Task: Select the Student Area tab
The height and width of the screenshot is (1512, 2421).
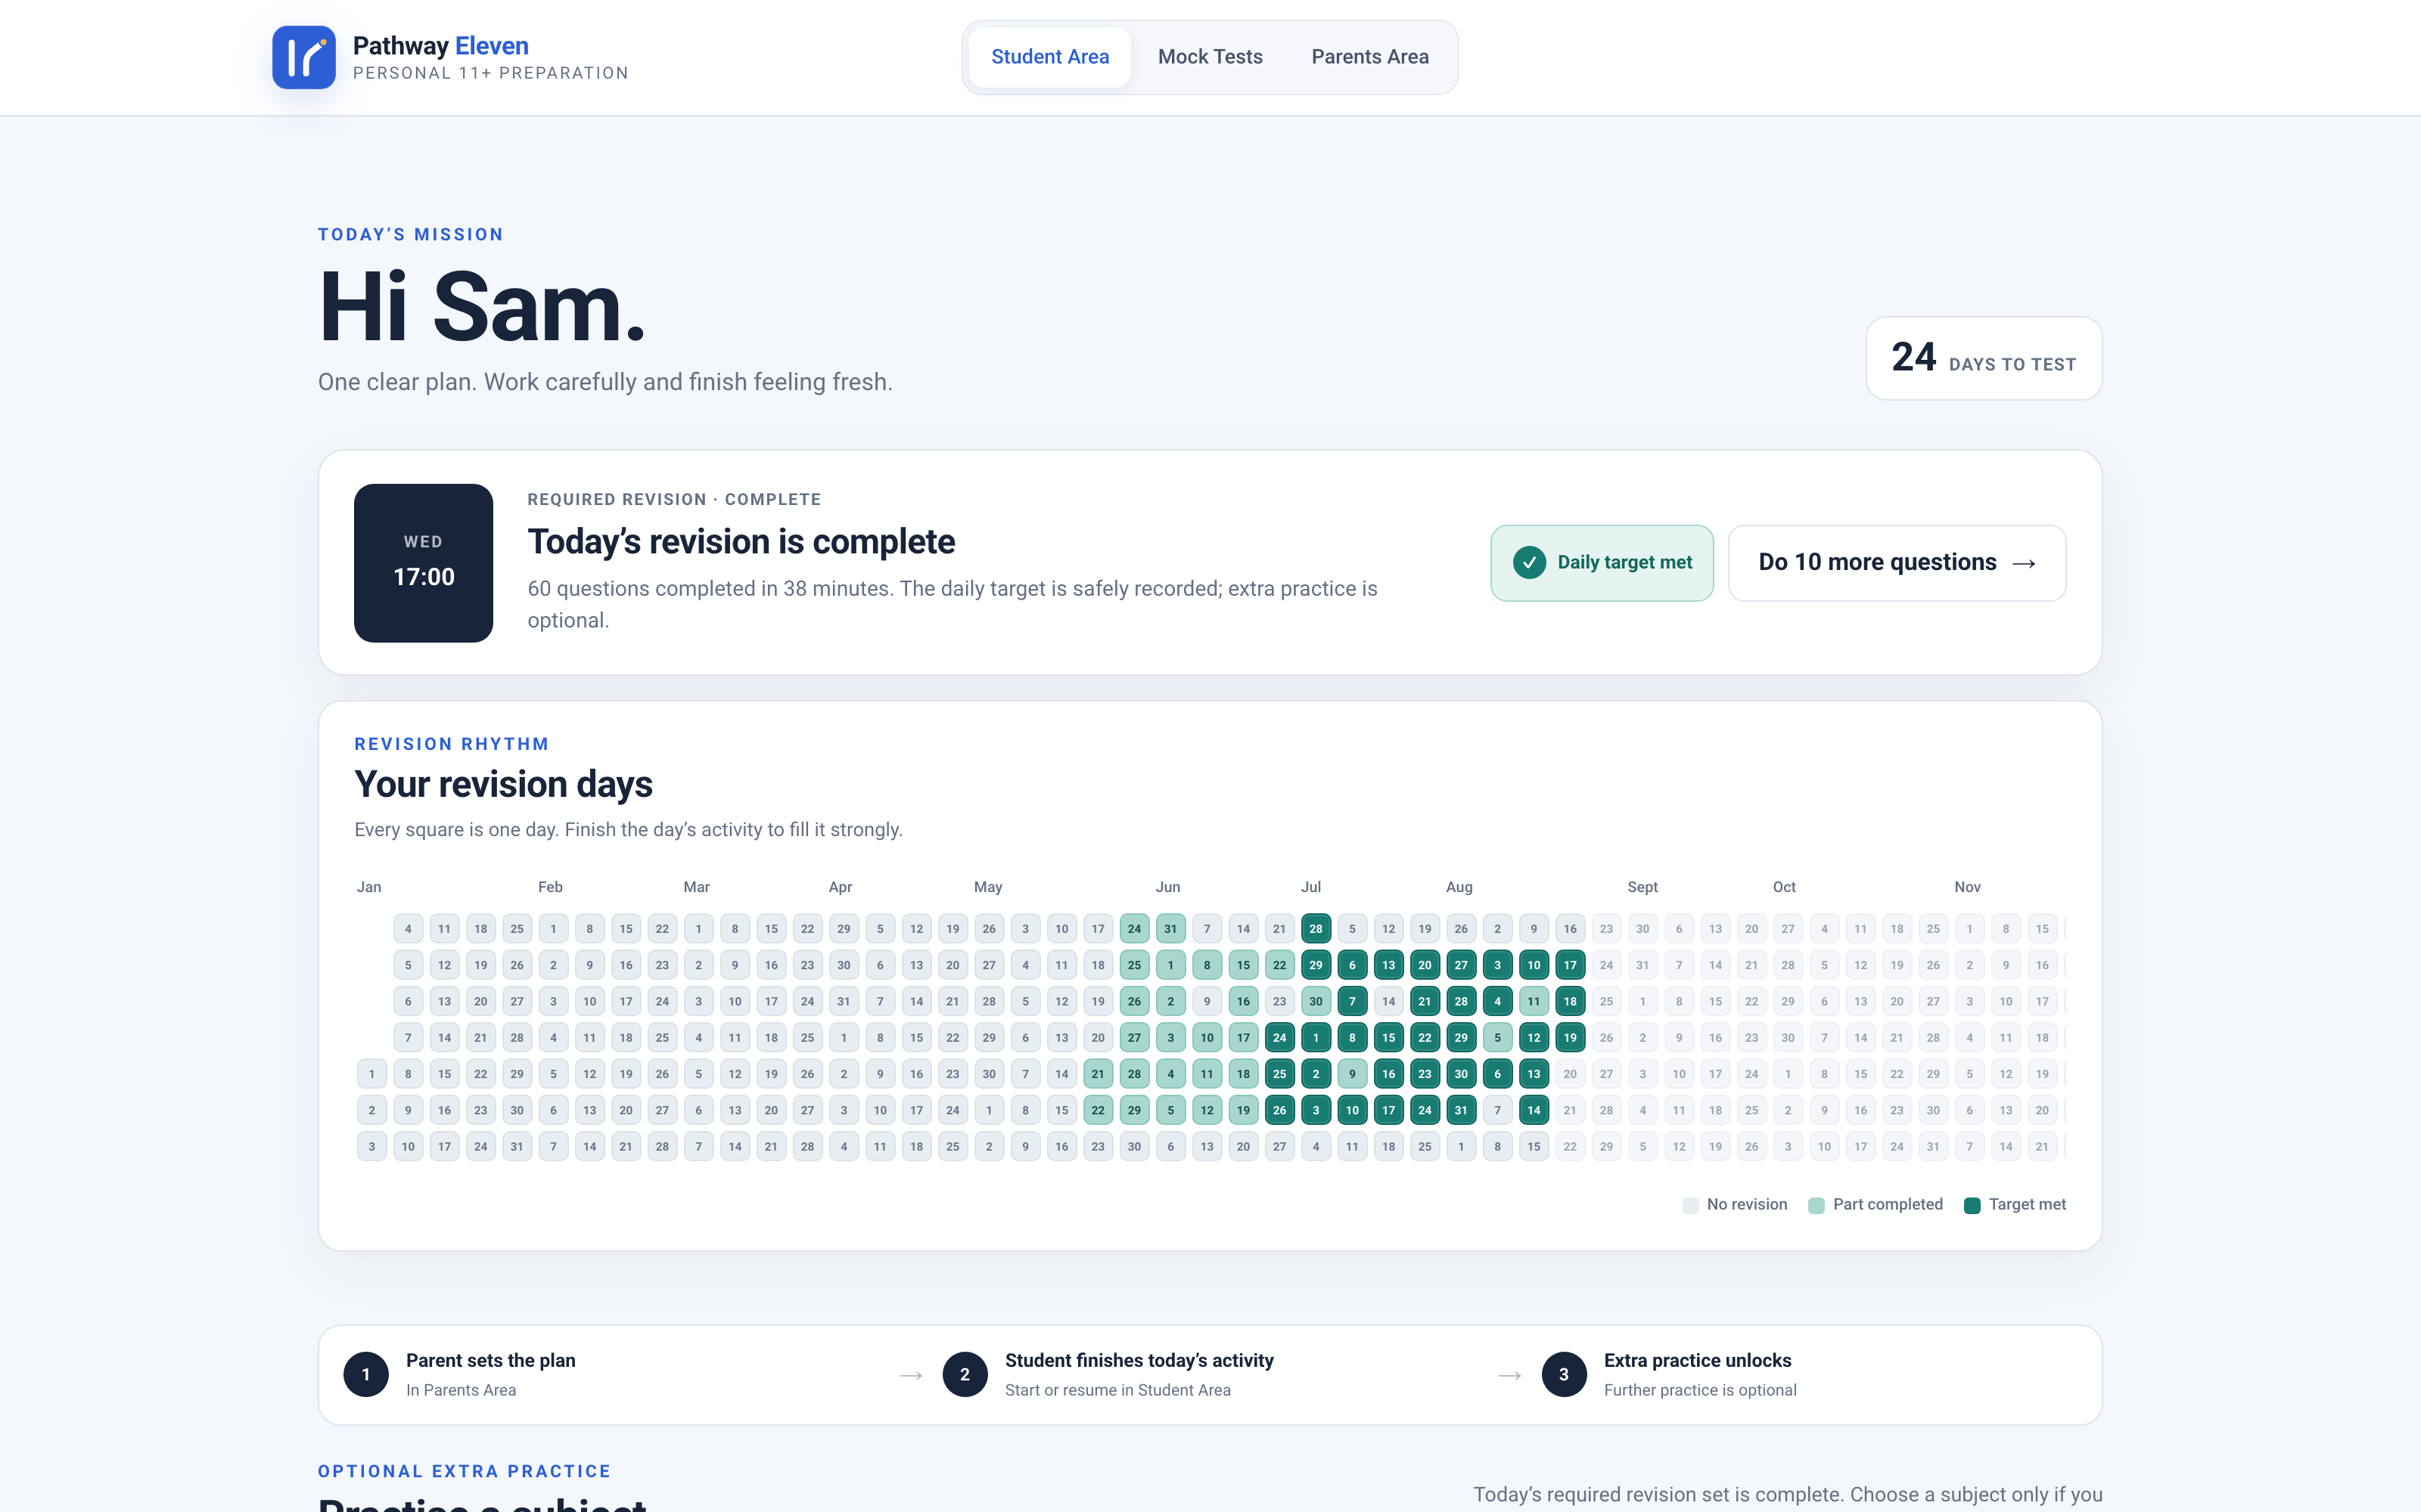Action: [x=1049, y=57]
